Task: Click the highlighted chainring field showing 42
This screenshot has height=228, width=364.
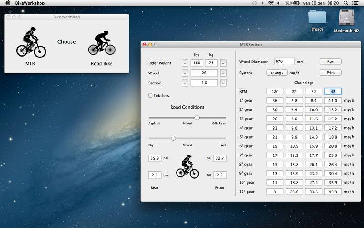Action: pos(333,92)
